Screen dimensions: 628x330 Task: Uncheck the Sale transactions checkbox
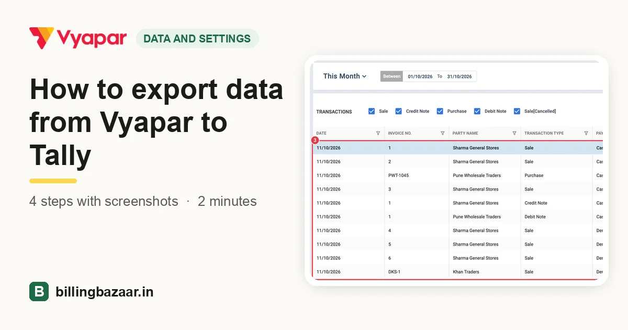(372, 111)
